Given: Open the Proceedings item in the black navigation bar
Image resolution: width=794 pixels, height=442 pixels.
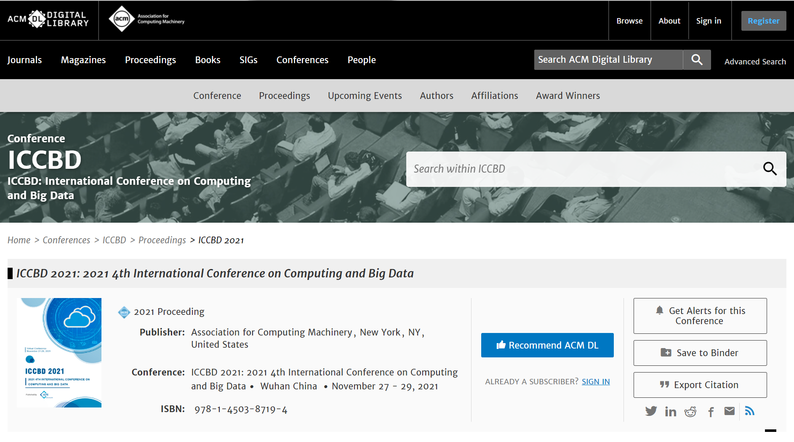Looking at the screenshot, I should click(x=150, y=60).
